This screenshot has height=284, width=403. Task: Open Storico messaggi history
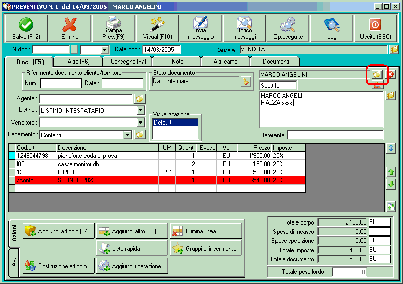click(x=244, y=28)
